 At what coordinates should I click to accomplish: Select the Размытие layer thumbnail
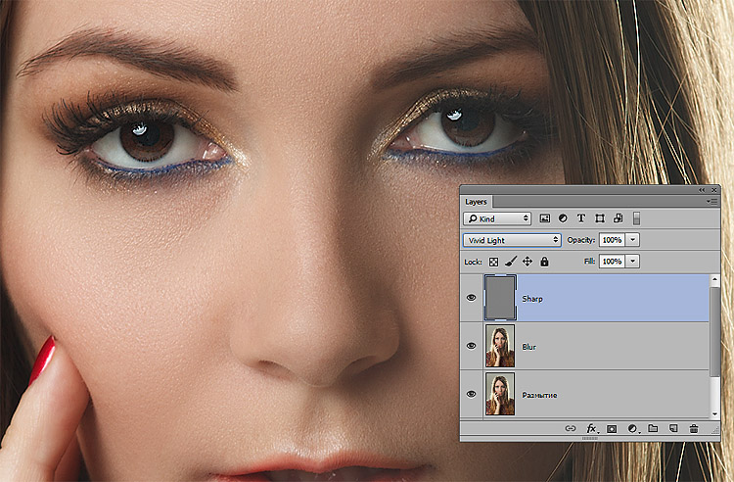500,394
